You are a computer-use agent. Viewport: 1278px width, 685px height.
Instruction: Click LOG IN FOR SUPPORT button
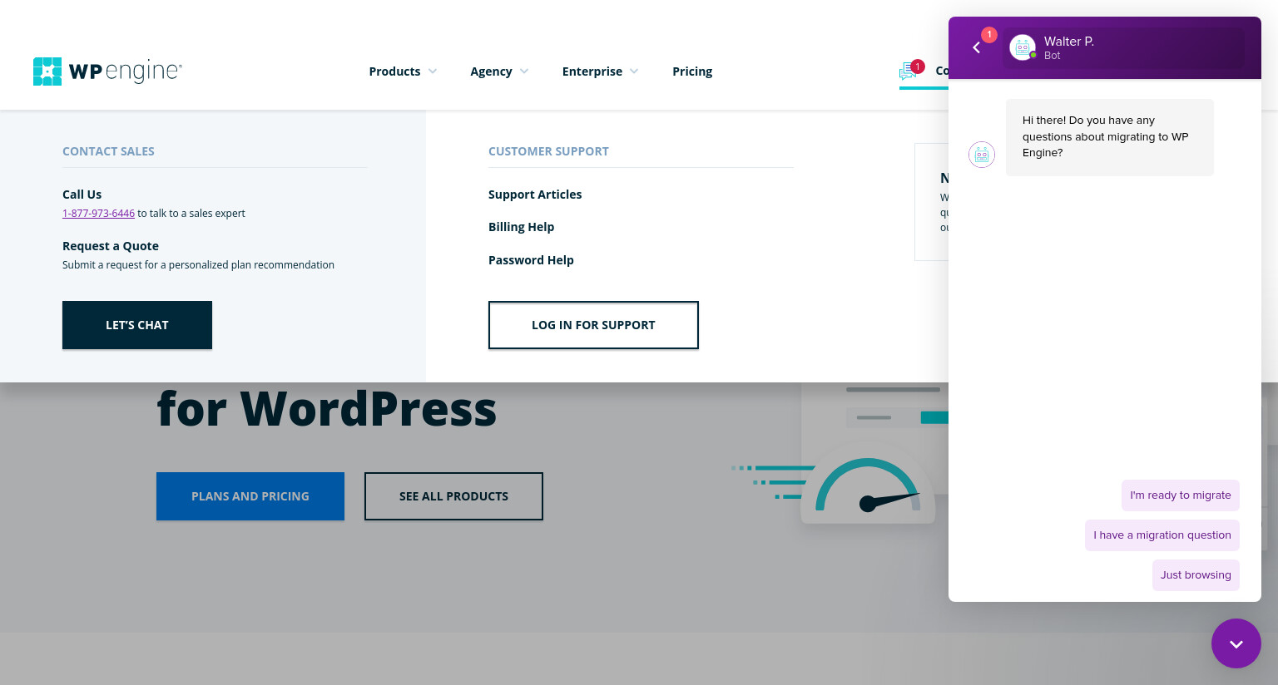pos(593,325)
